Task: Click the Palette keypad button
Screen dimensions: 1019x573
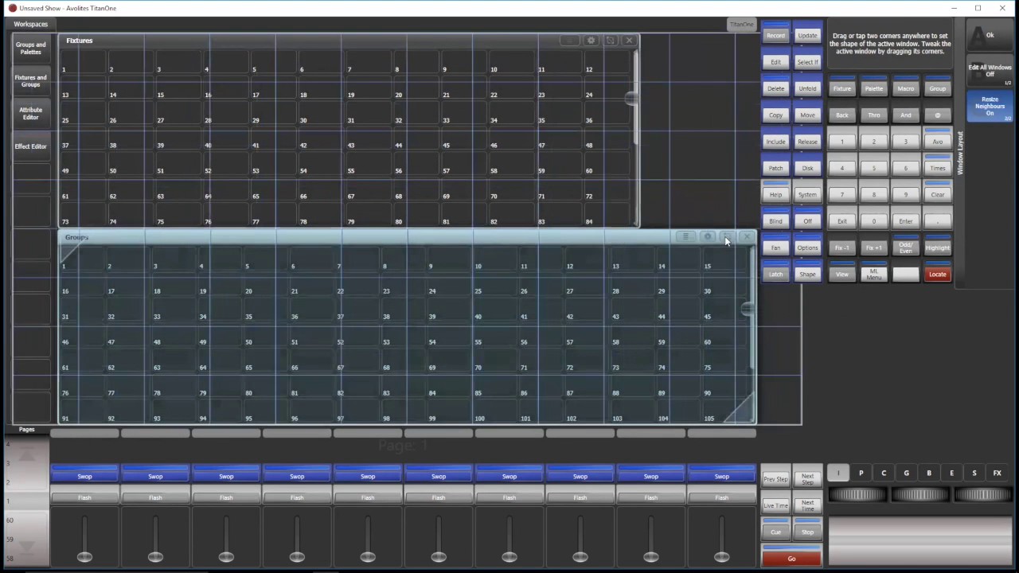Action: (873, 88)
